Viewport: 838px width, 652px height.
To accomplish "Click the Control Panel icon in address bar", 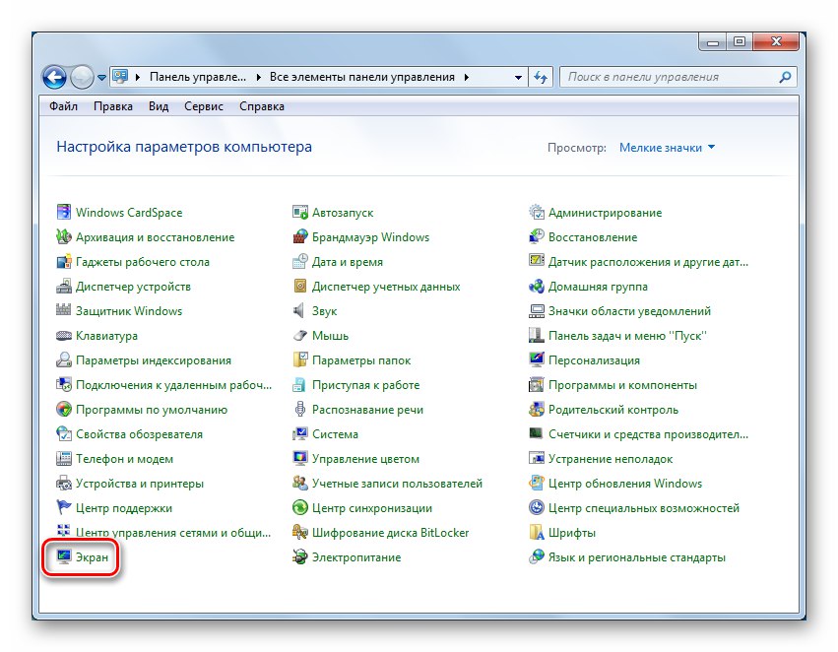I will pos(121,77).
